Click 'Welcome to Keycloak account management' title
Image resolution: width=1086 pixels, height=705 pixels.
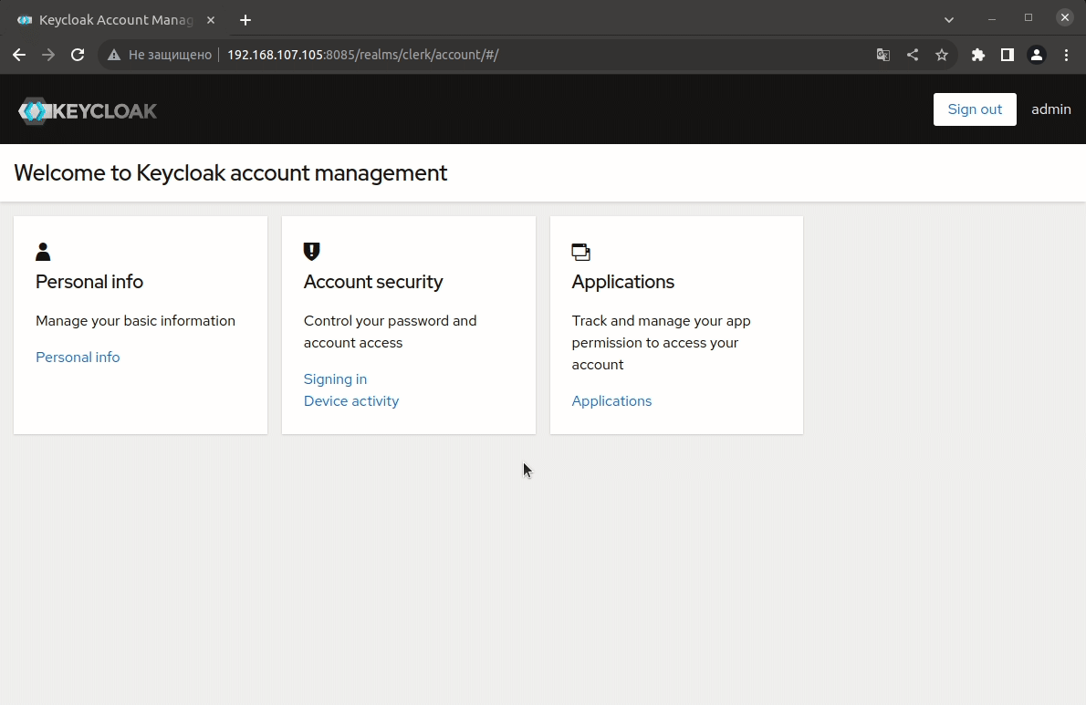[231, 173]
